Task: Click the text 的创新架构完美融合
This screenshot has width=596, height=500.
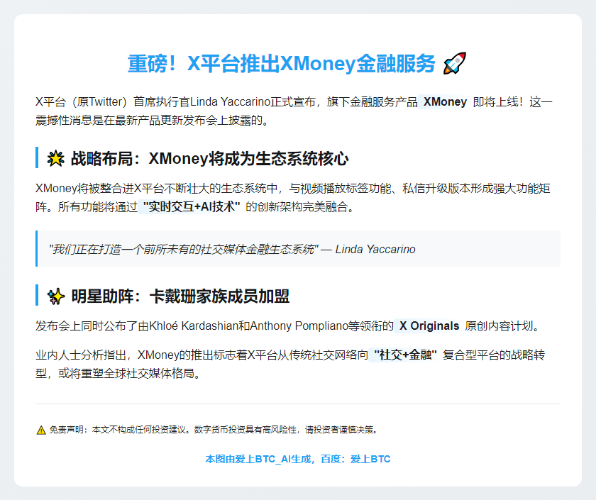Action: click(297, 206)
